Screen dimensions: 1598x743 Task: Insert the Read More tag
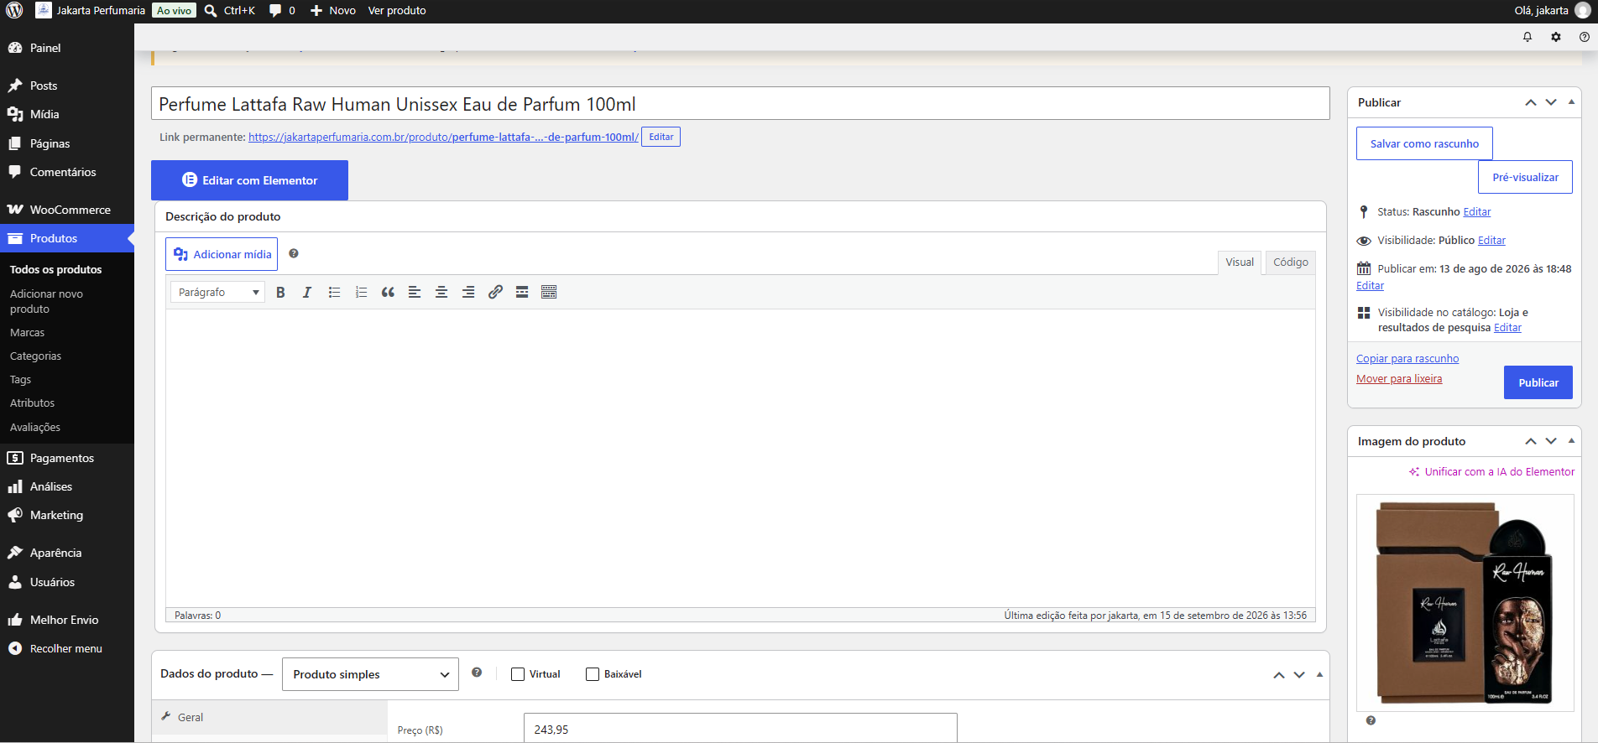(522, 292)
